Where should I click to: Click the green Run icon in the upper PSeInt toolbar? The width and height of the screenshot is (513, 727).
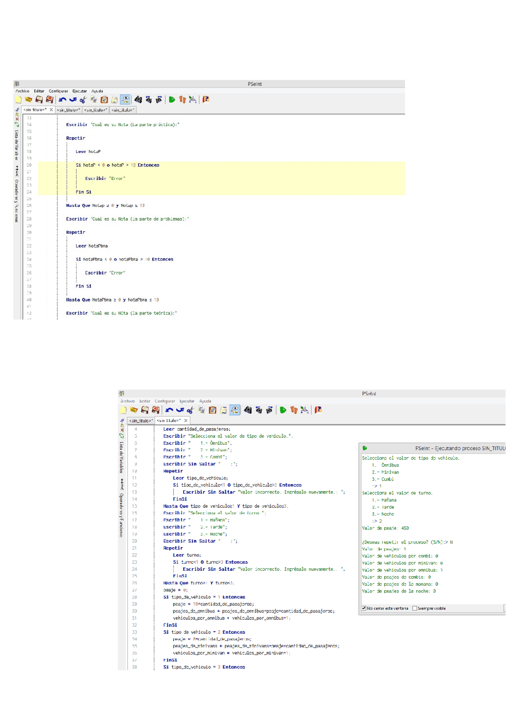pos(172,100)
